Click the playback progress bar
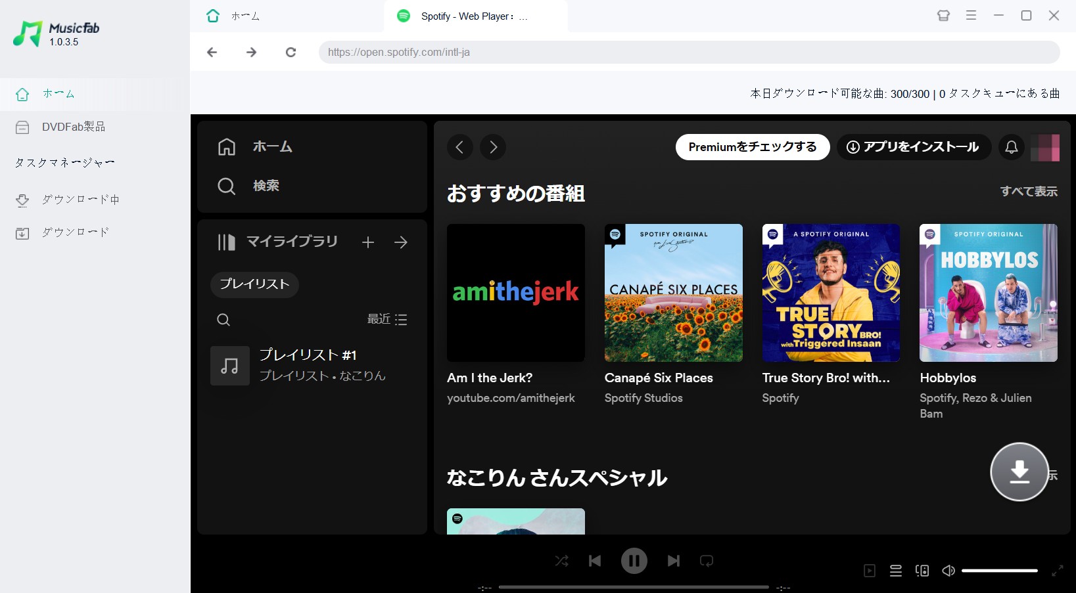1076x593 pixels. coord(634,587)
